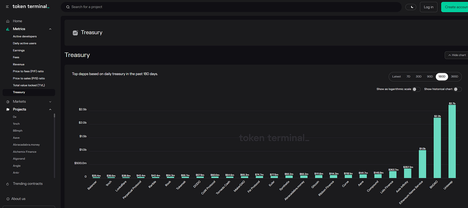
Task: Click the Log in button
Action: click(428, 7)
